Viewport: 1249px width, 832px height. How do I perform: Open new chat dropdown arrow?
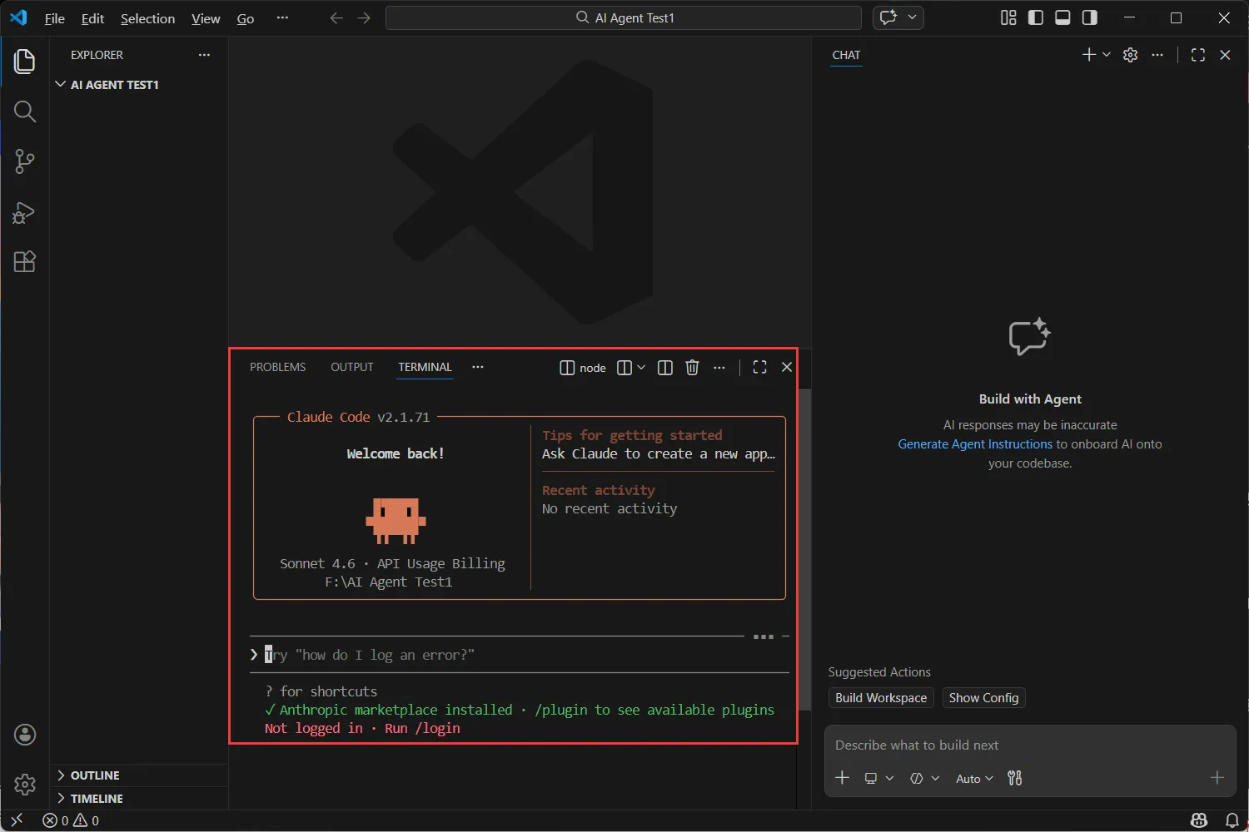[1107, 55]
